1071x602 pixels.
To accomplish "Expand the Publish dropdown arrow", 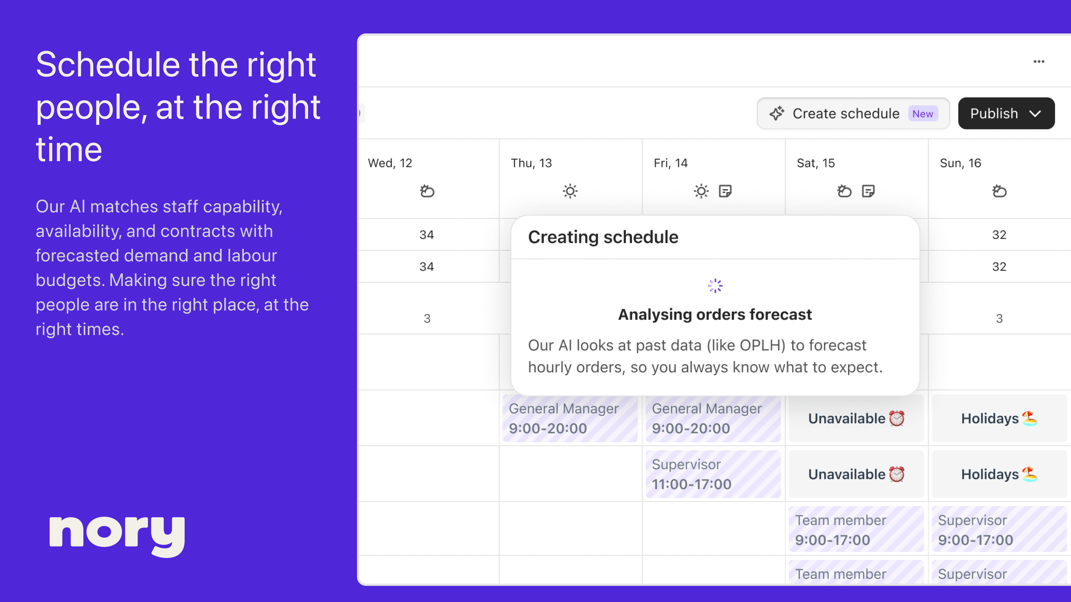I will (1035, 113).
